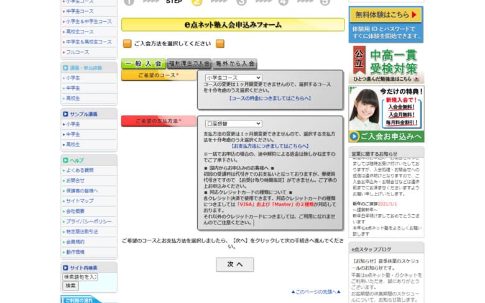
Task: Open the 今だけの特典 girl photo banner
Action: [x=386, y=108]
